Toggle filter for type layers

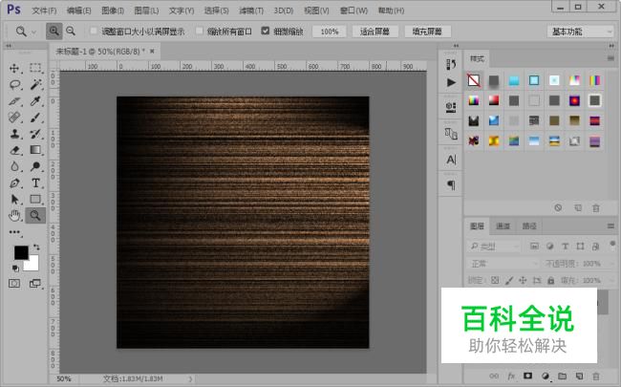pos(566,247)
